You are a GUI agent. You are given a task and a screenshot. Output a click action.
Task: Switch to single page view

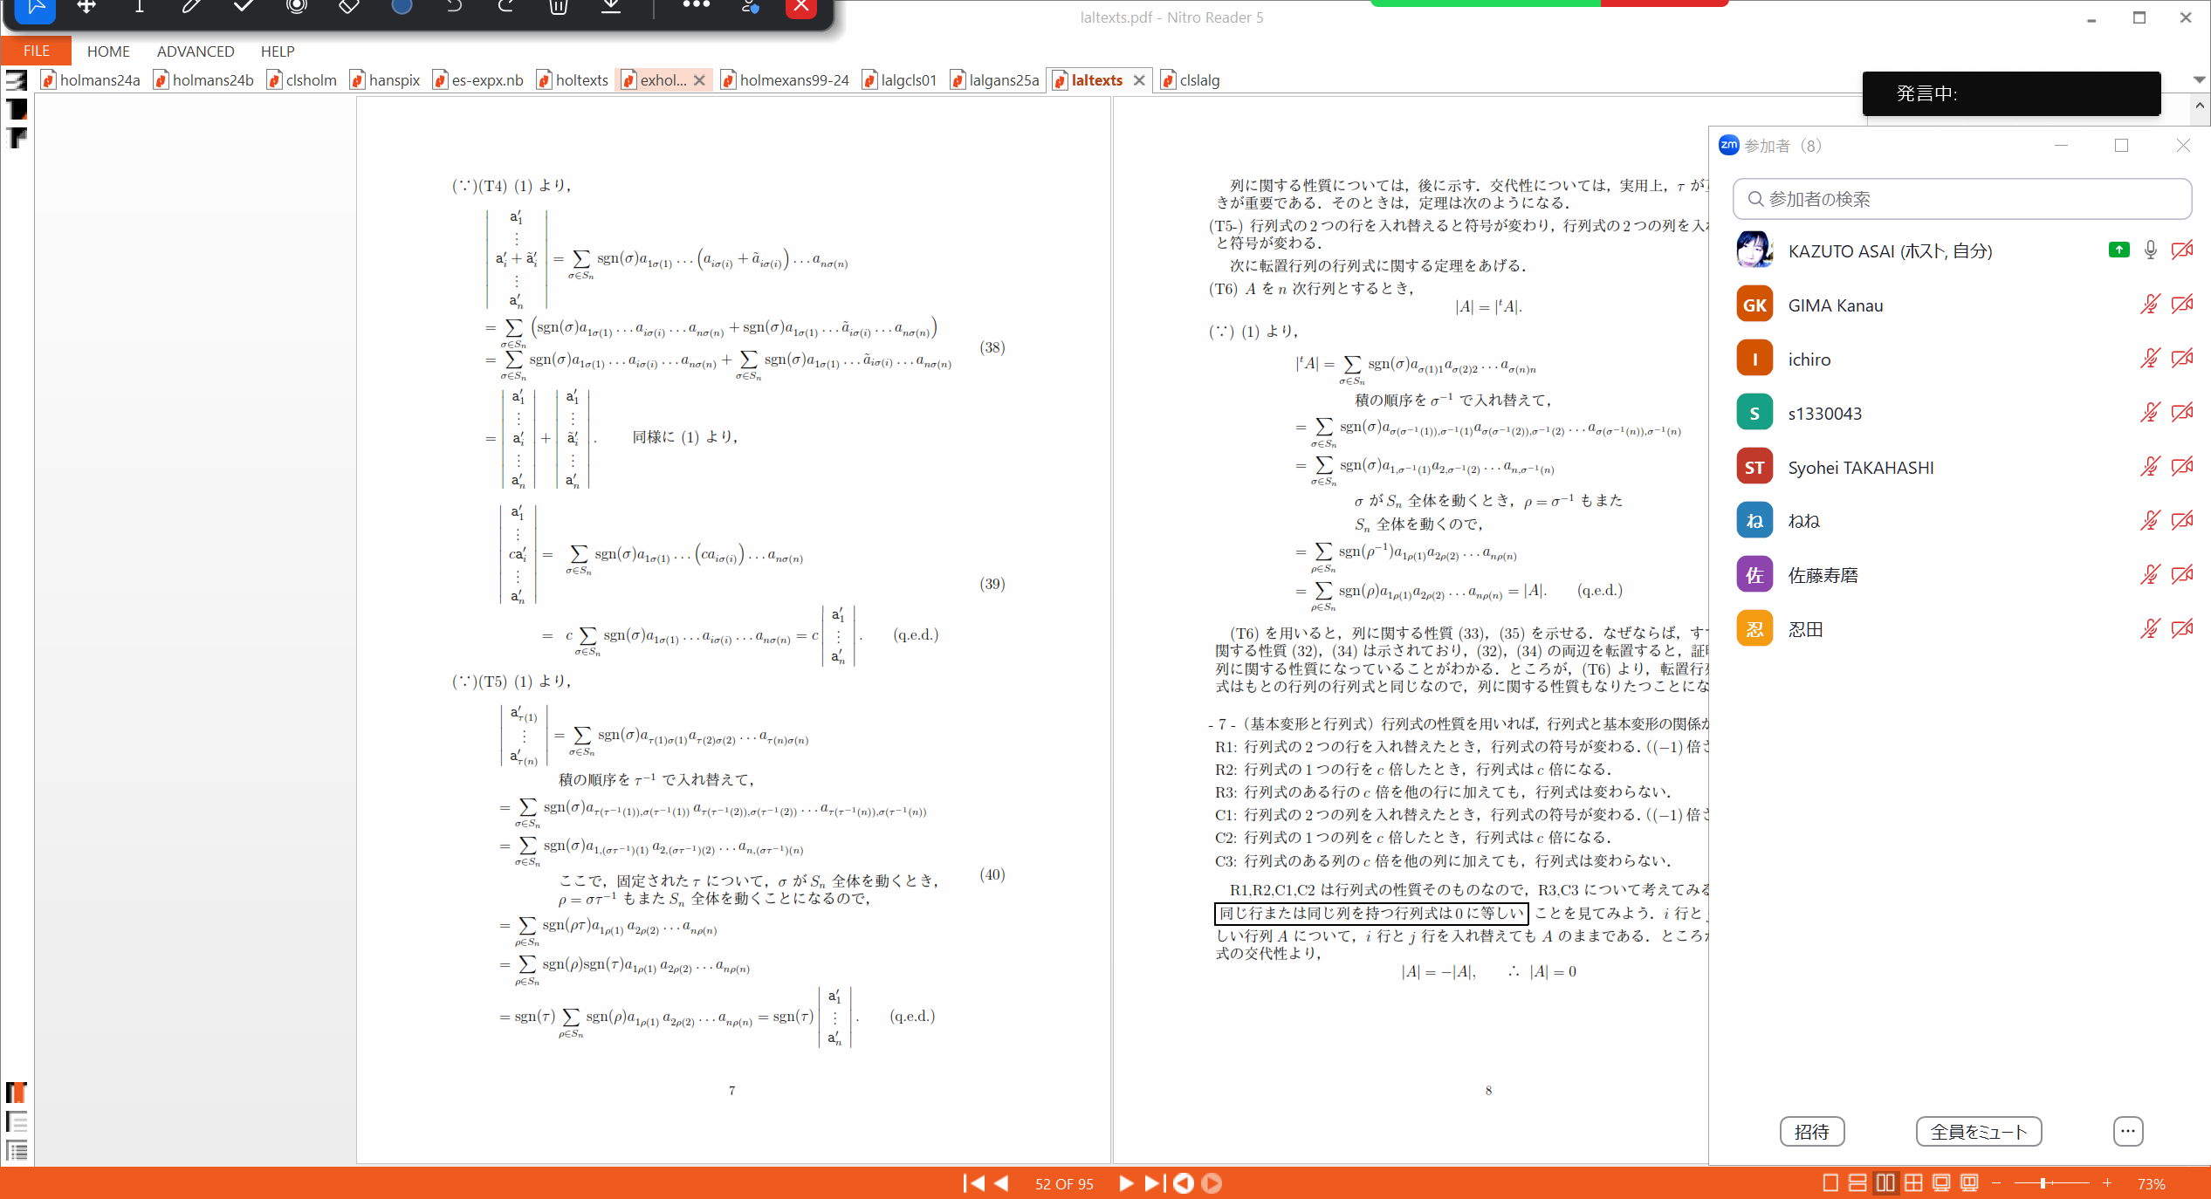1830,1183
